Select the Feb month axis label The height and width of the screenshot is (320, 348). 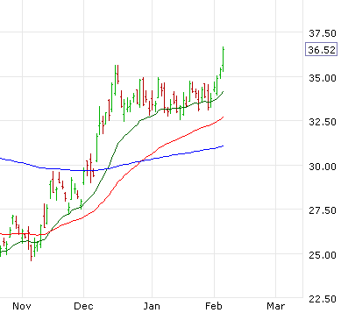[x=214, y=306]
